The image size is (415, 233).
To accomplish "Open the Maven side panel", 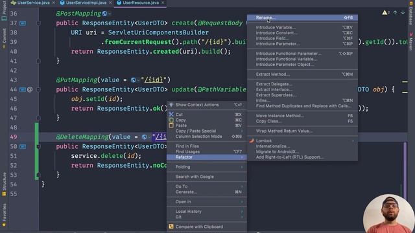I will pyautogui.click(x=410, y=41).
